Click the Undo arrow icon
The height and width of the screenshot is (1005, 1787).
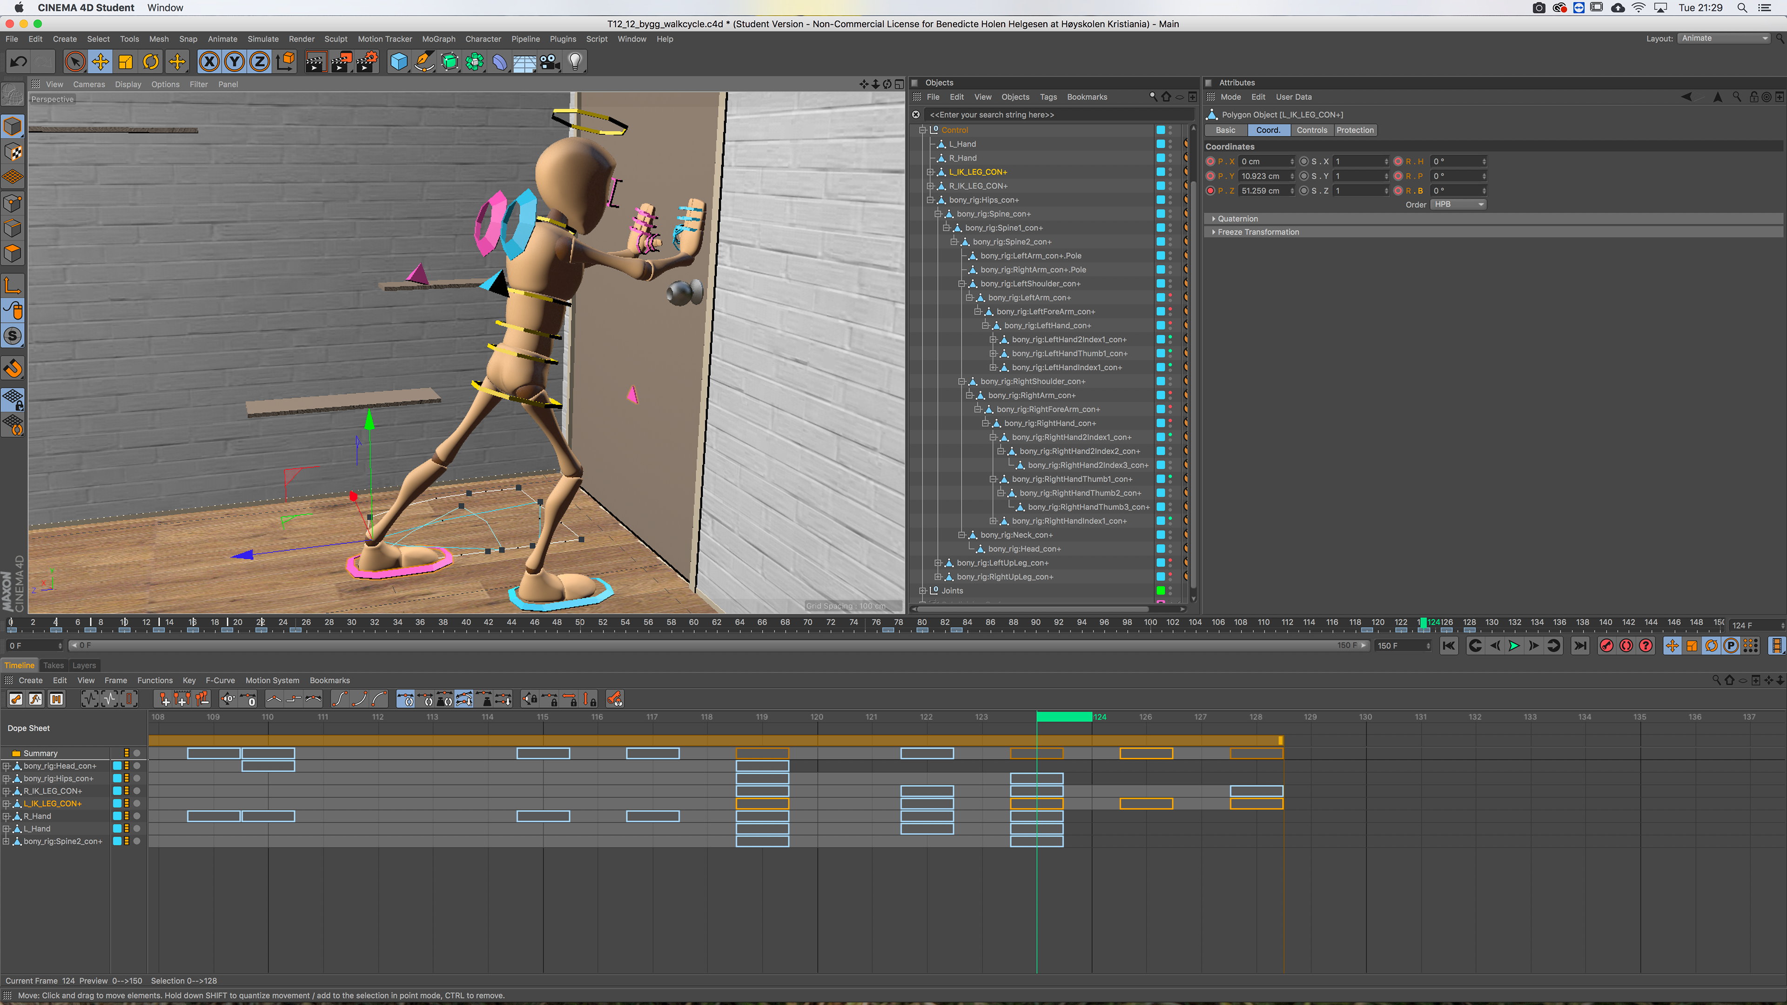(x=19, y=62)
